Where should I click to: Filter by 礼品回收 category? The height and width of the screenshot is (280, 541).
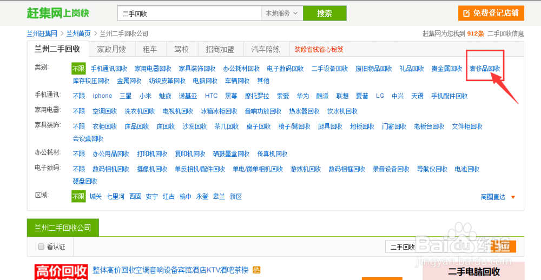click(412, 68)
